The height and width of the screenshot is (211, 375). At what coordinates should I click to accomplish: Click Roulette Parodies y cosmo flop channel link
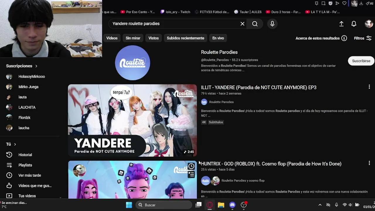[x=243, y=181]
